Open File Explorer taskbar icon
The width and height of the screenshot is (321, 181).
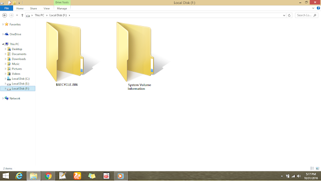(34, 176)
